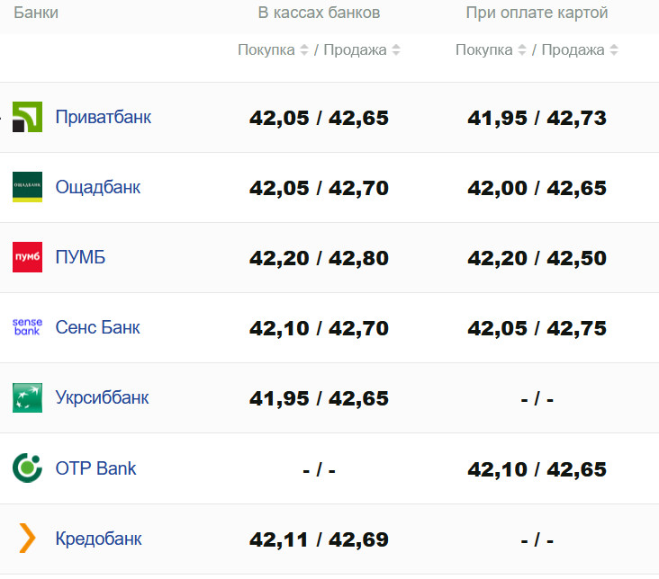Open the Кредобанк link
659x579 pixels.
tap(98, 538)
